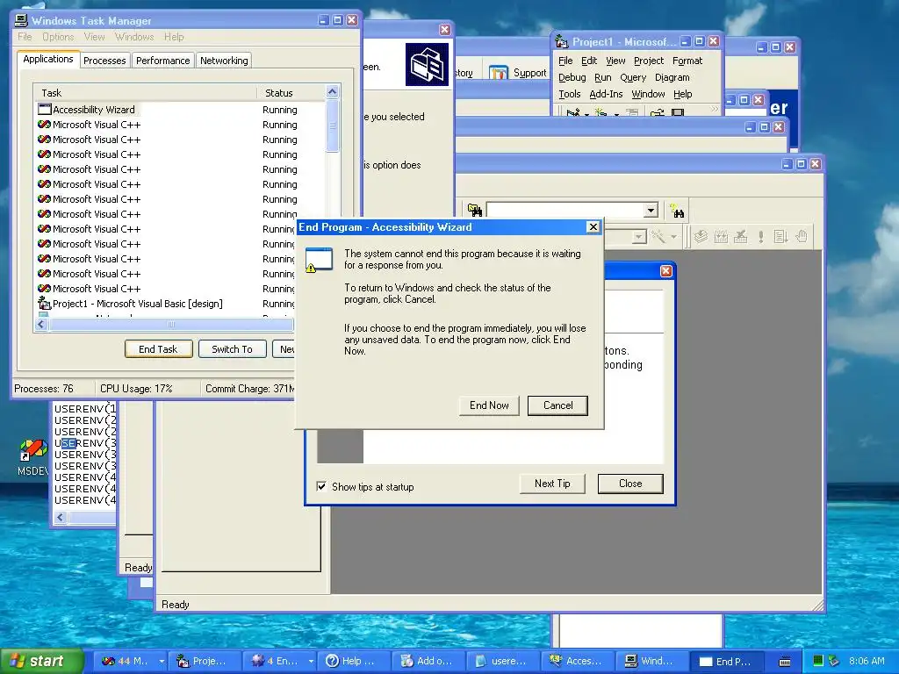Expand Visual Basic toolbar overflow chevron
The height and width of the screenshot is (674, 899).
click(x=714, y=109)
